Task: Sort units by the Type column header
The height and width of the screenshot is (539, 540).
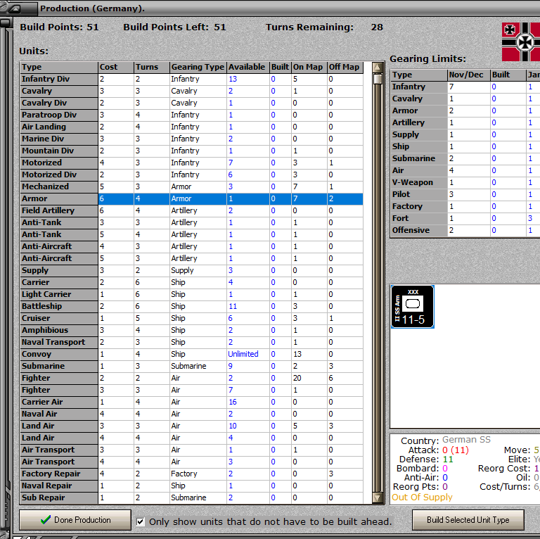Action: 59,67
